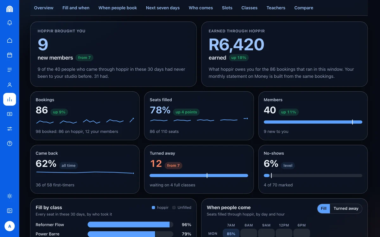Click '9 new to you' text

click(x=276, y=131)
